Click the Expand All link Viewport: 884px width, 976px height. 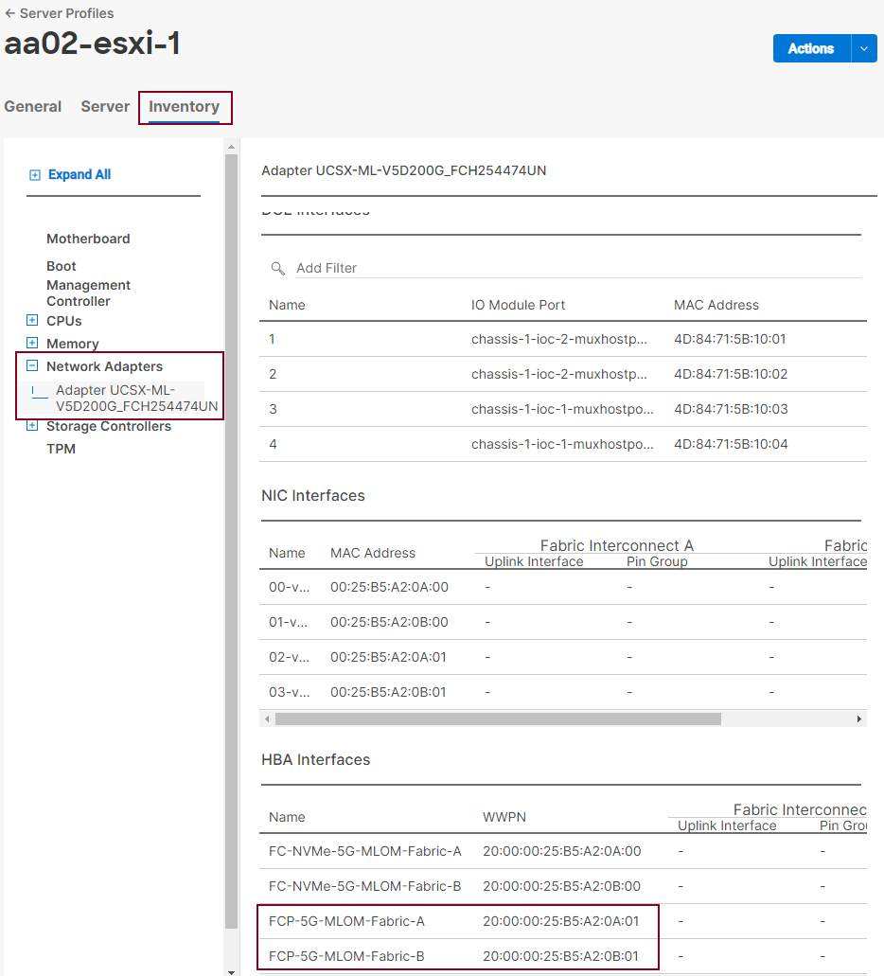click(x=80, y=175)
